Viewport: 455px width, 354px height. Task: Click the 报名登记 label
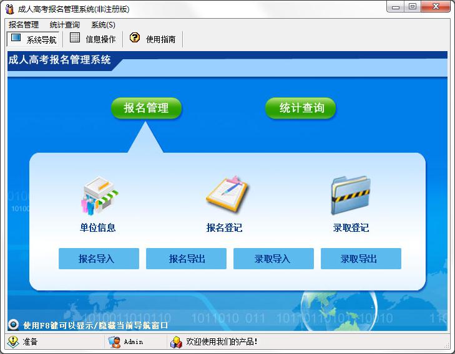point(224,227)
